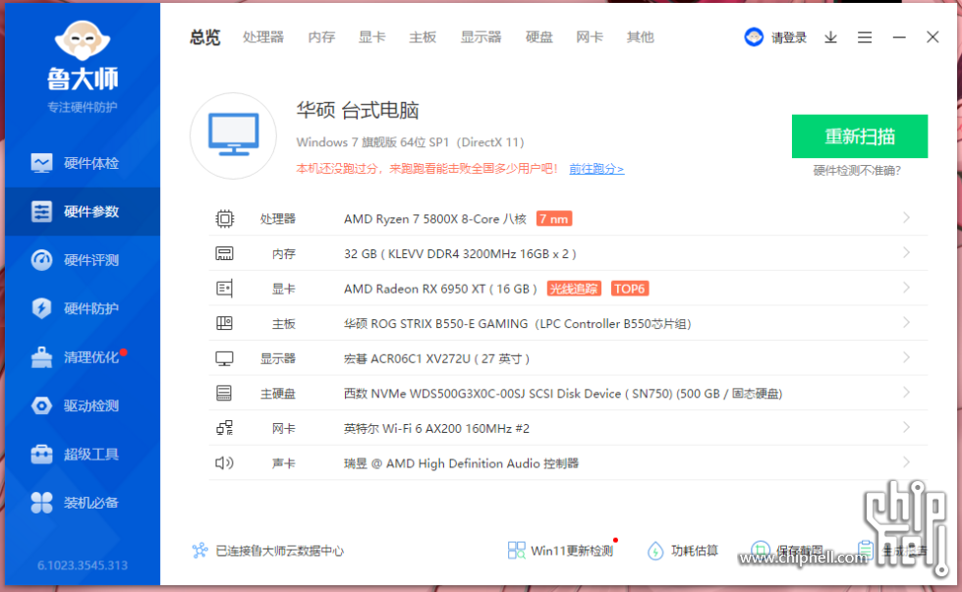962x592 pixels.
Task: Click the 声卡 speaker icon
Action: click(x=225, y=462)
